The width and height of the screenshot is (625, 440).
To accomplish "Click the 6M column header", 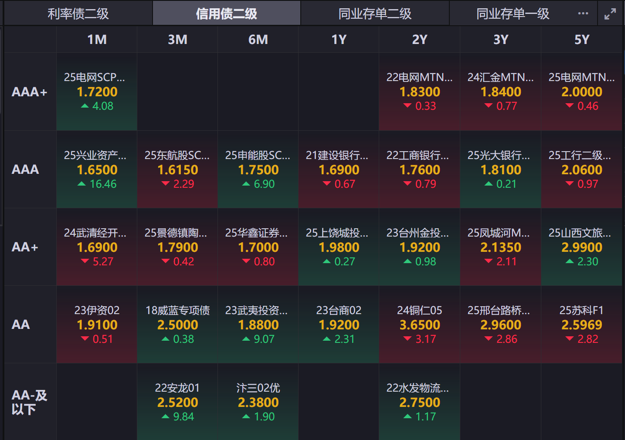I will pos(258,40).
